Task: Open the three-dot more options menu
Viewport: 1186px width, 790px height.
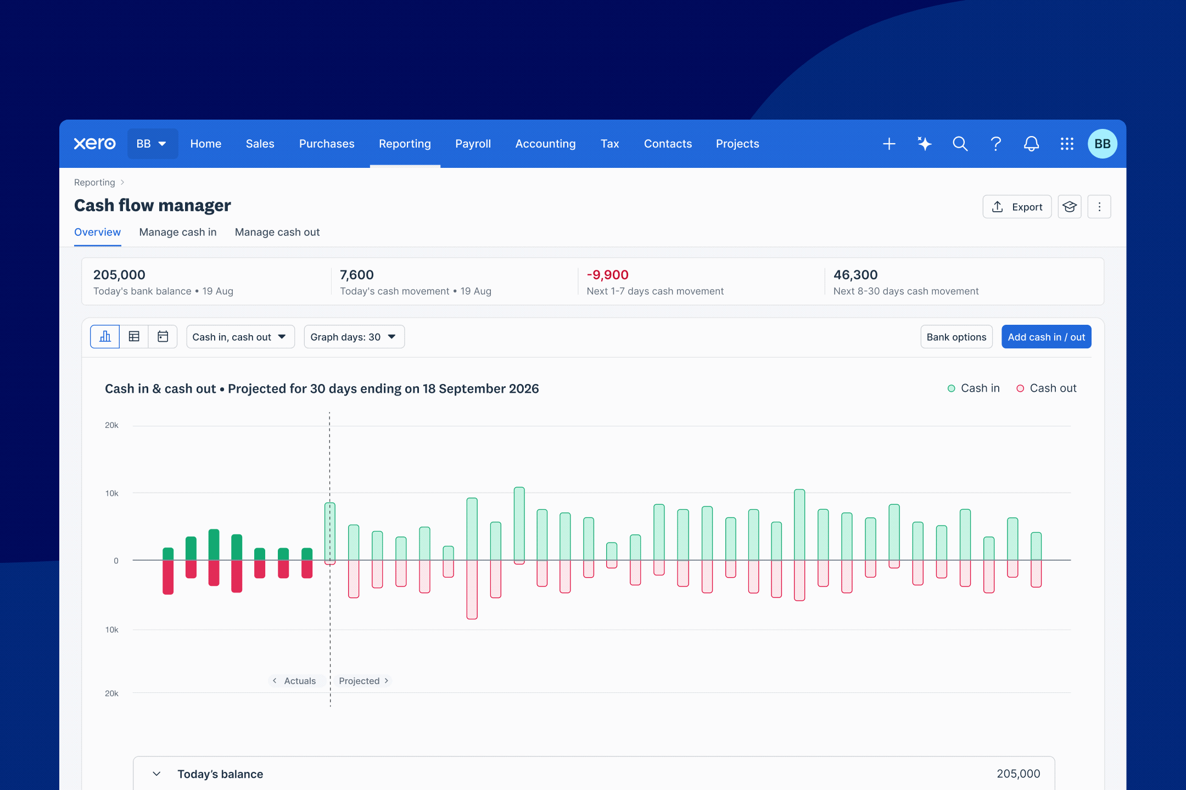Action: 1099,207
